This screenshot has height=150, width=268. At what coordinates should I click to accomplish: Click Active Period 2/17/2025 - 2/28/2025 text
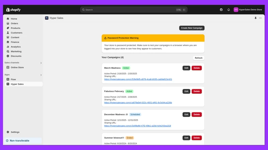click(121, 97)
